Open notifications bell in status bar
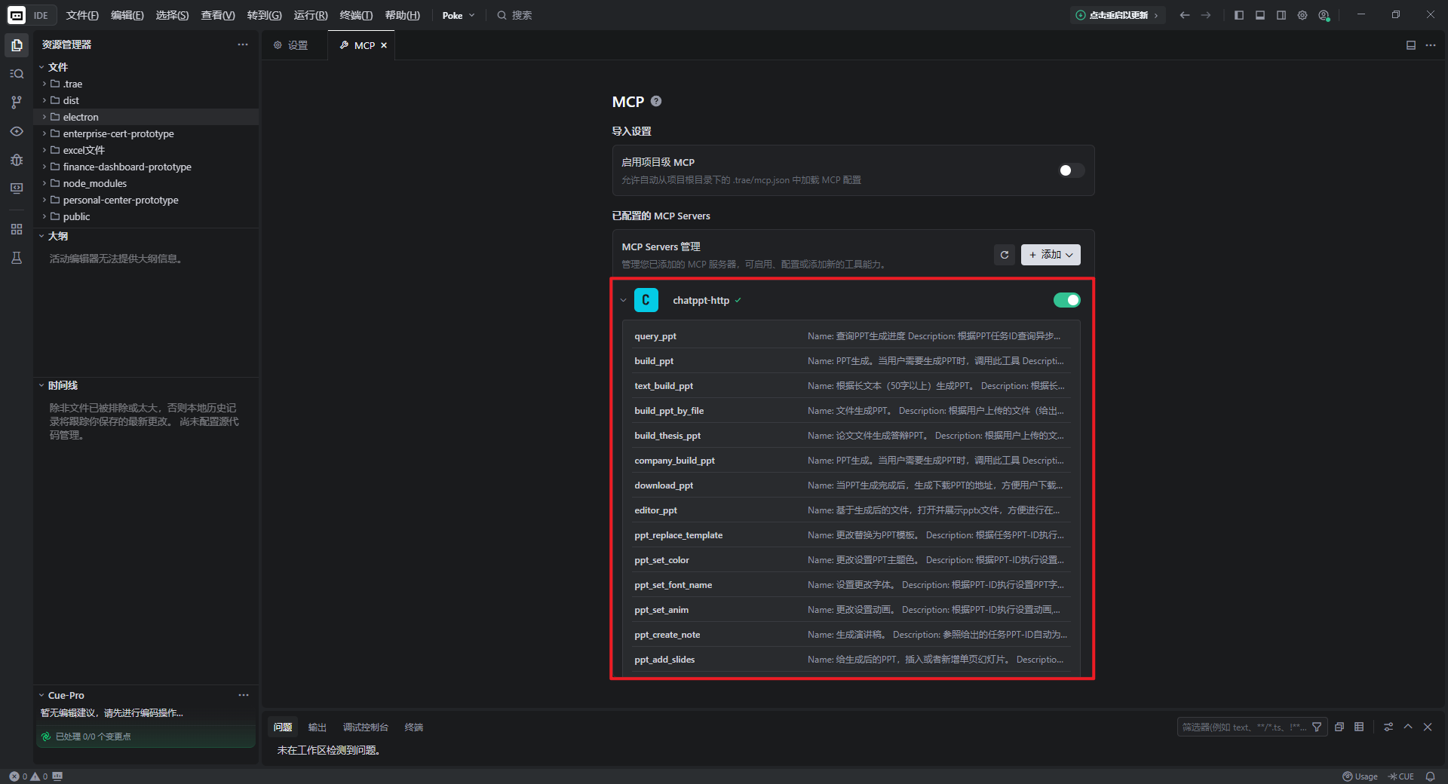The height and width of the screenshot is (784, 1448). click(1430, 776)
